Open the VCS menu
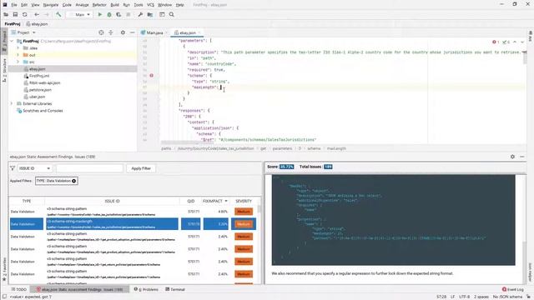The height and width of the screenshot is (300, 534). point(150,5)
